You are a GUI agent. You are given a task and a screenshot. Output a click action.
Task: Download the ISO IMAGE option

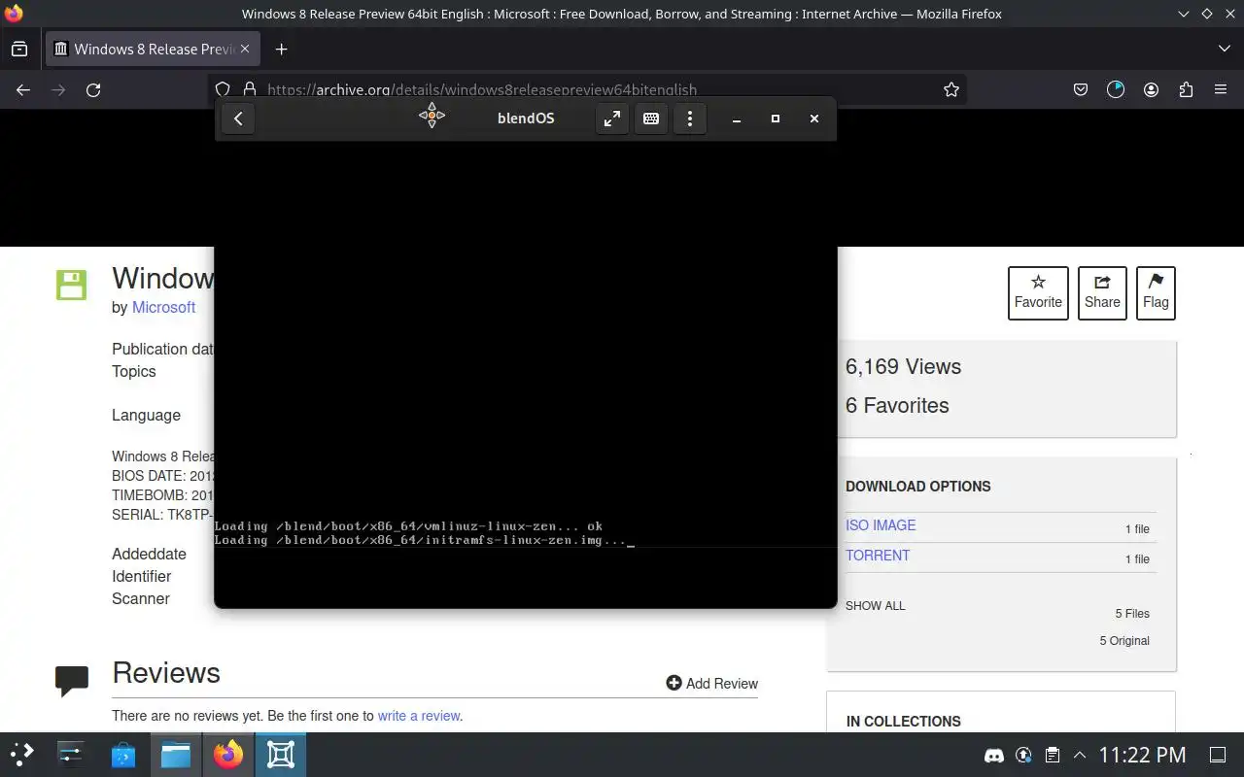881,525
